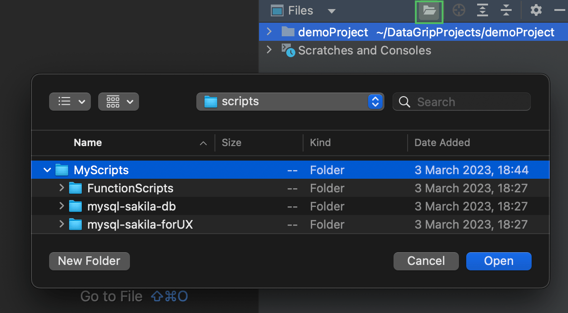Click the Select Opened File crosshair icon
The width and height of the screenshot is (568, 313).
[459, 10]
